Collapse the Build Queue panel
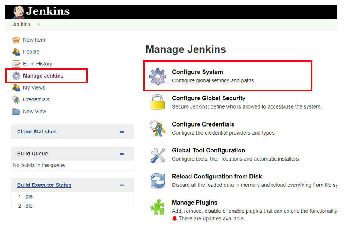 [122, 154]
